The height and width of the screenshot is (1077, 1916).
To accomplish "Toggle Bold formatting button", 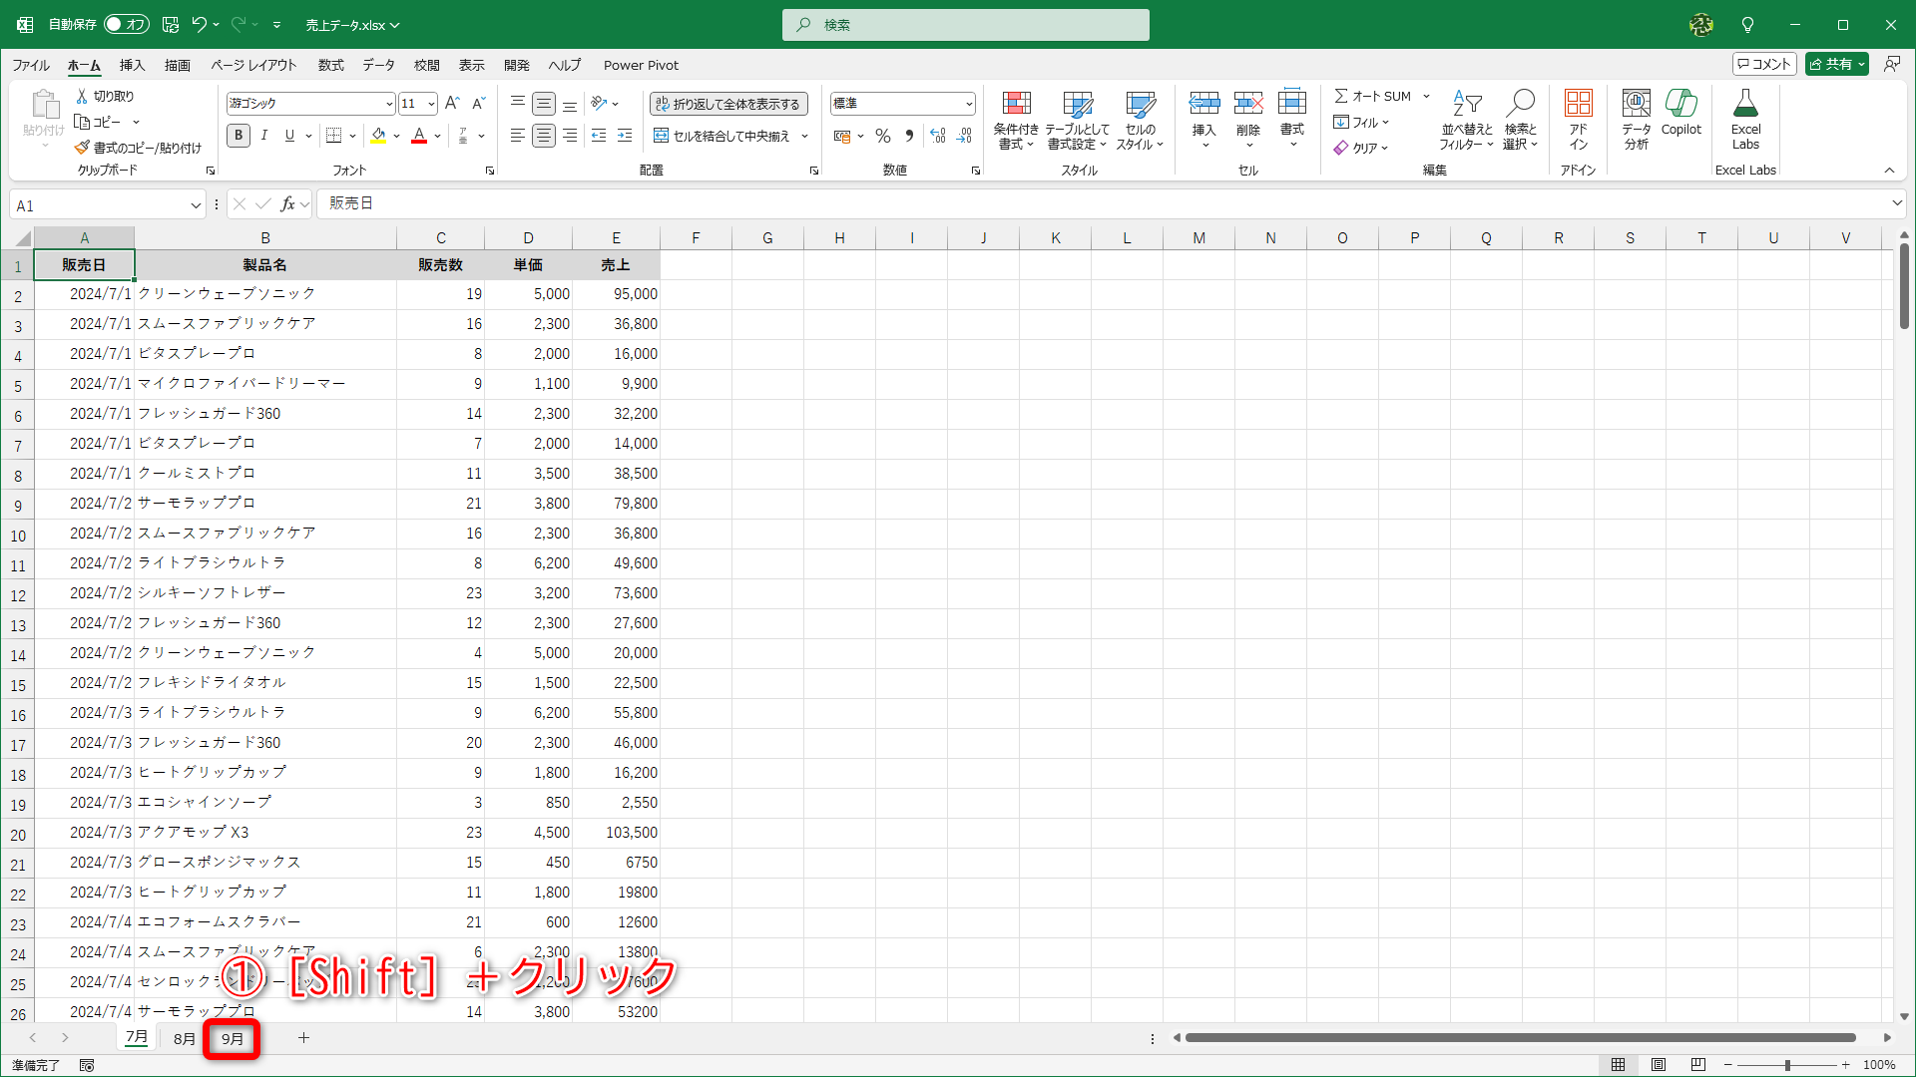I will point(239,136).
